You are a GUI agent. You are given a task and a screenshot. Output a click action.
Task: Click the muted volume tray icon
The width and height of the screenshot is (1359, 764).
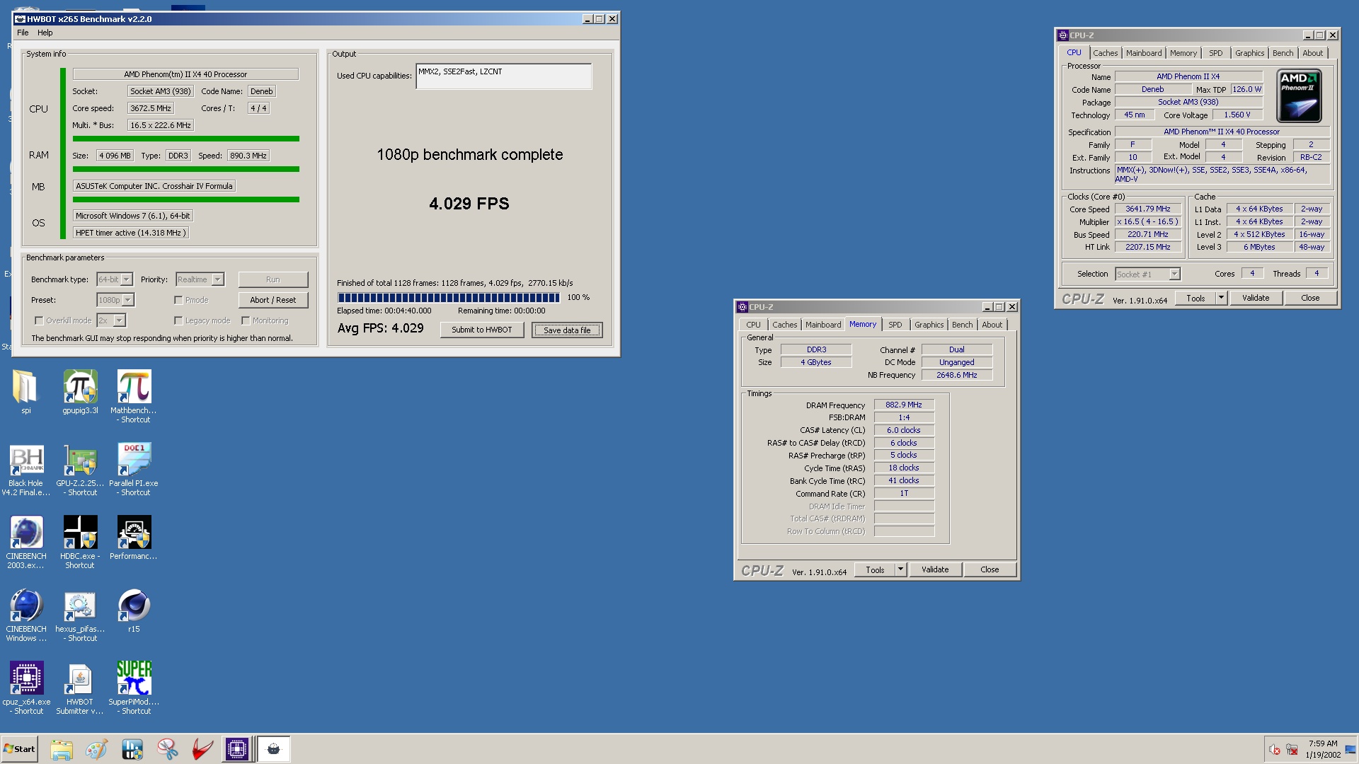pos(1274,749)
